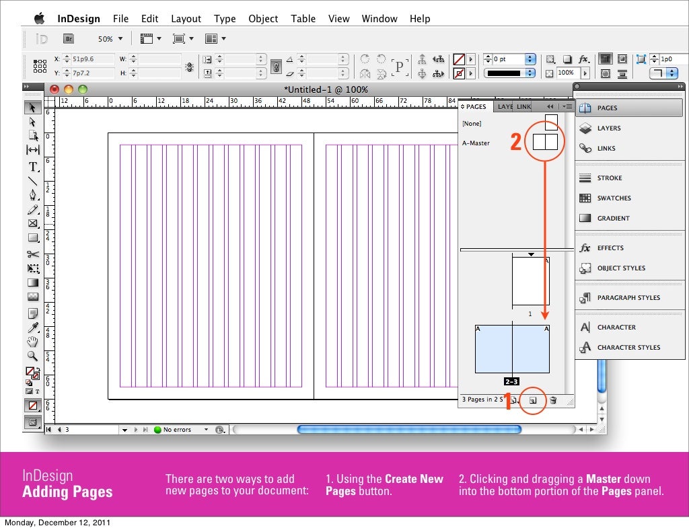Open the Character Styles panel from dock
This screenshot has width=689, height=530.
click(x=629, y=347)
